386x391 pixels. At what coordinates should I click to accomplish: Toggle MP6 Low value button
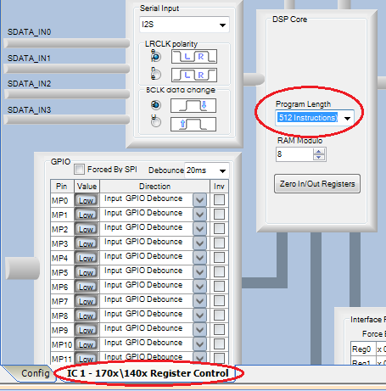[87, 287]
